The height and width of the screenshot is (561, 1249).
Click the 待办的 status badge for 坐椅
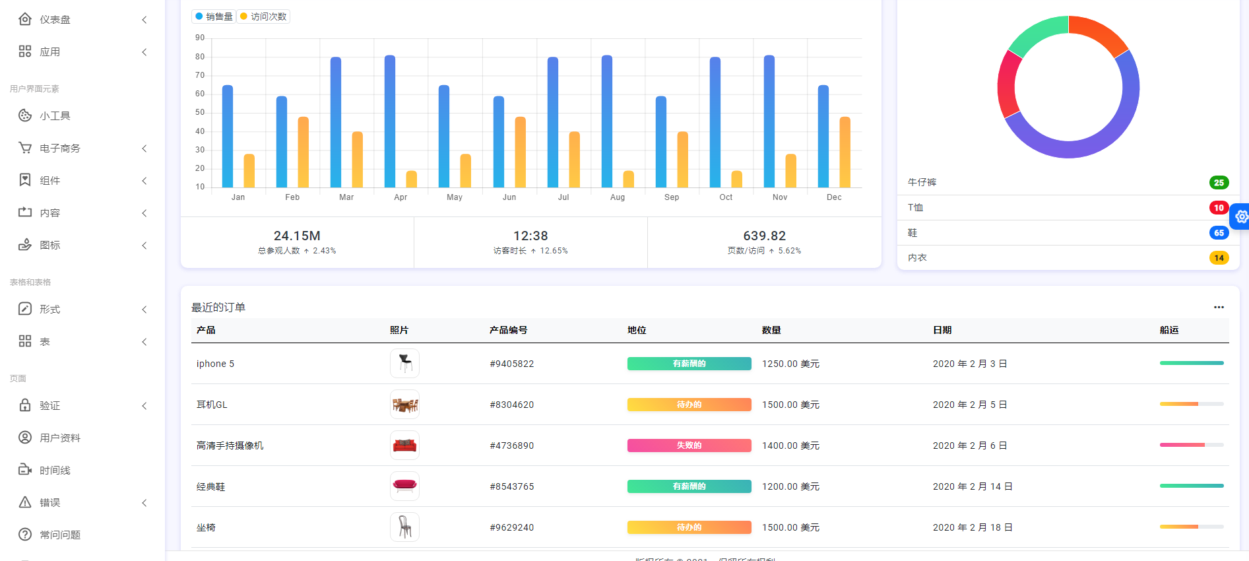(x=689, y=527)
